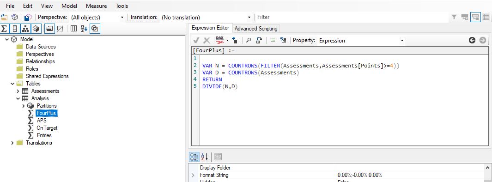492x182 pixels.
Task: Open the File menu
Action: pos(10,6)
